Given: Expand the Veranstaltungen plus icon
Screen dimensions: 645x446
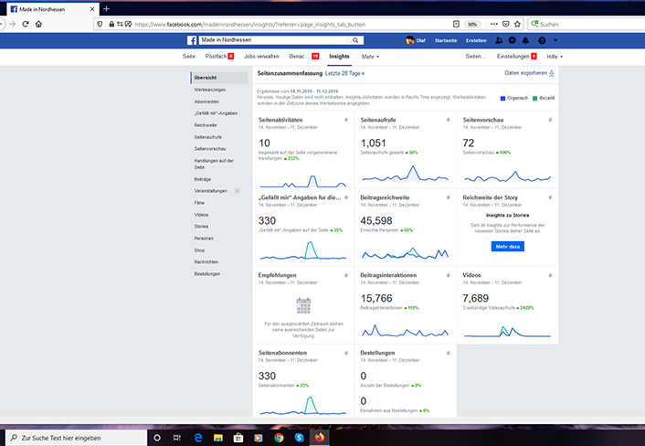Looking at the screenshot, I should 237,191.
